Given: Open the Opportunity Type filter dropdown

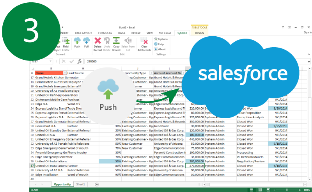Looking at the screenshot, I should 151,73.
